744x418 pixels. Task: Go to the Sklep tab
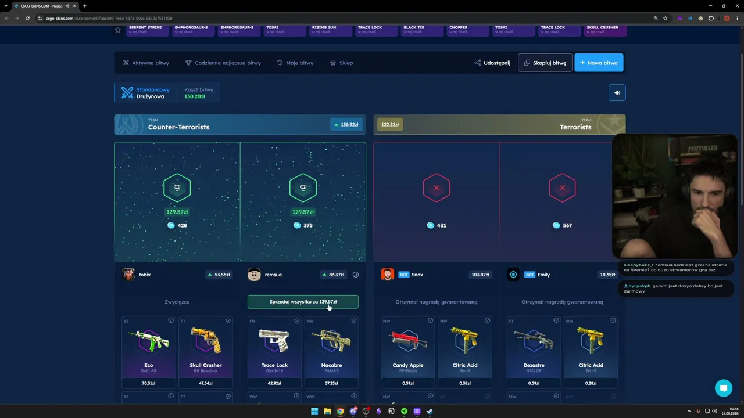click(342, 63)
